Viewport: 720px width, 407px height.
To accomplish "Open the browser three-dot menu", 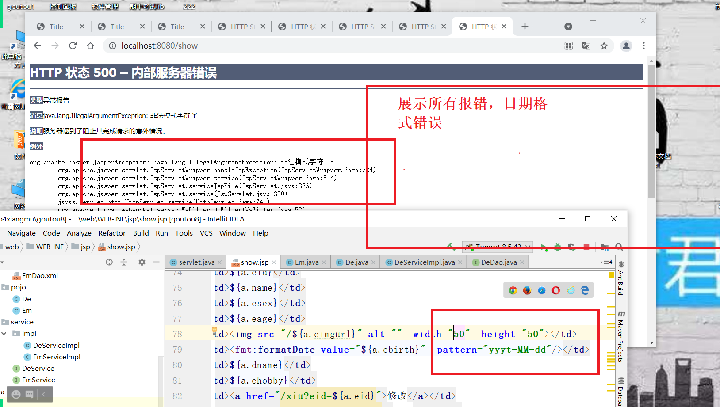I will (644, 46).
